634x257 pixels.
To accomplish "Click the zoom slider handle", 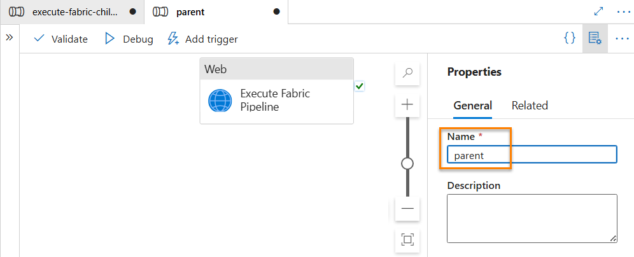I will (x=407, y=163).
